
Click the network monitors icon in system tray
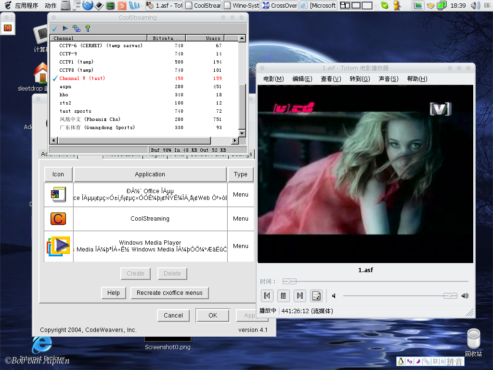[x=442, y=5]
